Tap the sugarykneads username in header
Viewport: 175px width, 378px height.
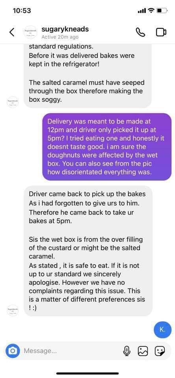(x=65, y=30)
